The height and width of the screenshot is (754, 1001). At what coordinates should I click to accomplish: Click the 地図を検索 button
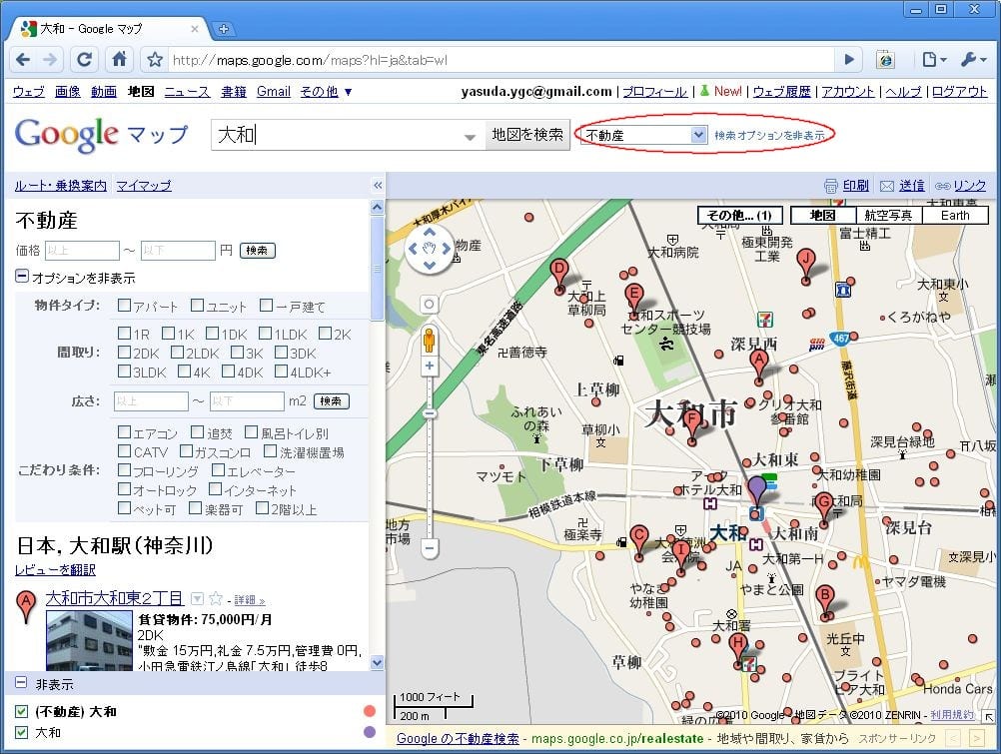[527, 135]
